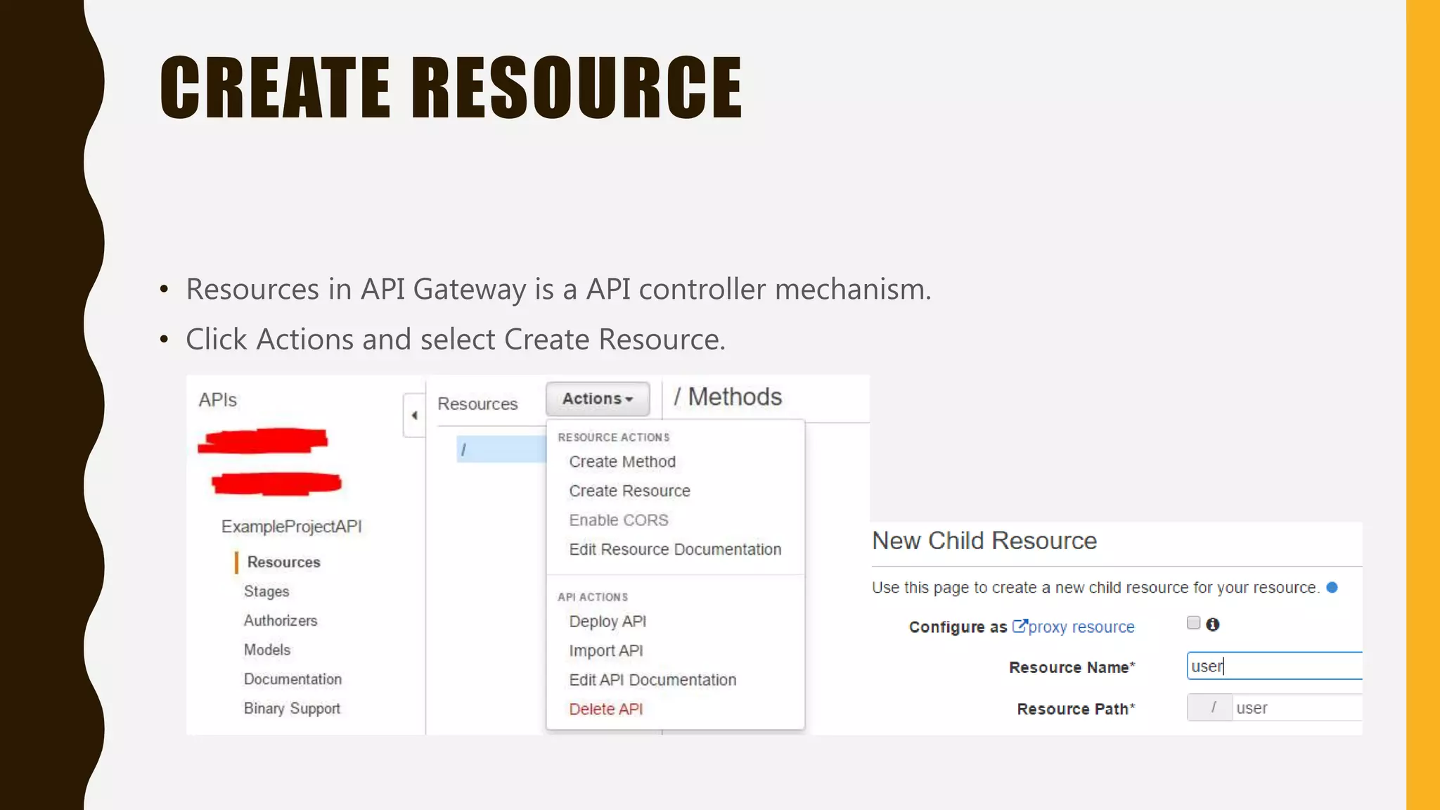Click the Resource Path input field

click(x=1297, y=708)
